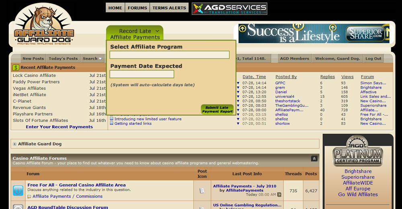
Task: Sort latest posts by Replies header
Action: (x=327, y=77)
